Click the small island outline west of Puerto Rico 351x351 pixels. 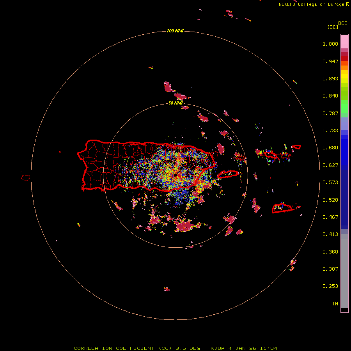coord(25,178)
